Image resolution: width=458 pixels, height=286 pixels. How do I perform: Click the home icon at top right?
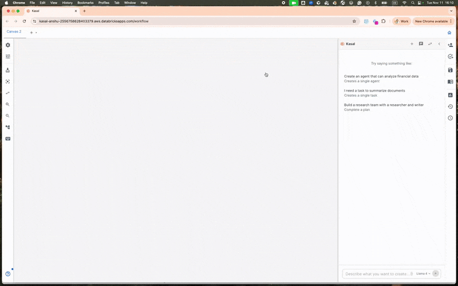click(449, 33)
